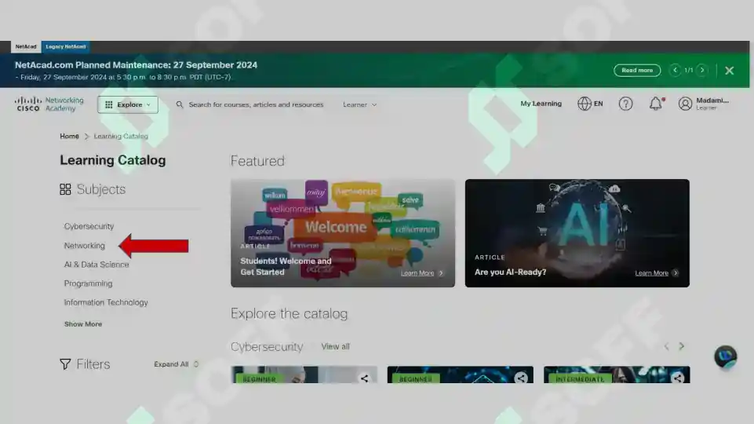The height and width of the screenshot is (424, 754).
Task: Open the Explore menu button
Action: click(127, 104)
